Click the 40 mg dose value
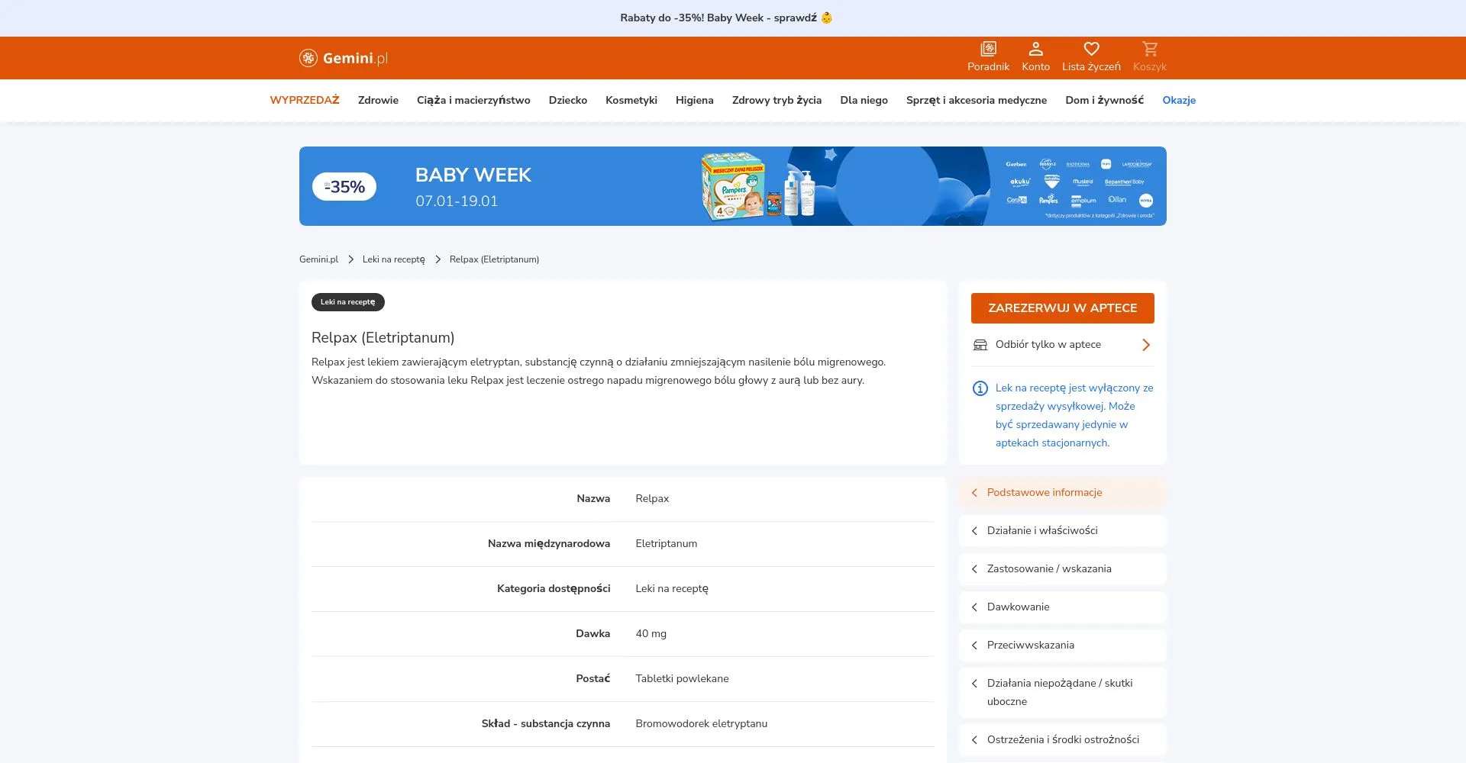 click(651, 634)
